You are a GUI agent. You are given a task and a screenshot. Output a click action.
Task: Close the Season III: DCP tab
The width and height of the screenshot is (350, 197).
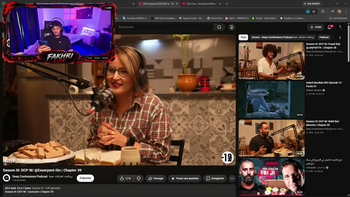(177, 4)
